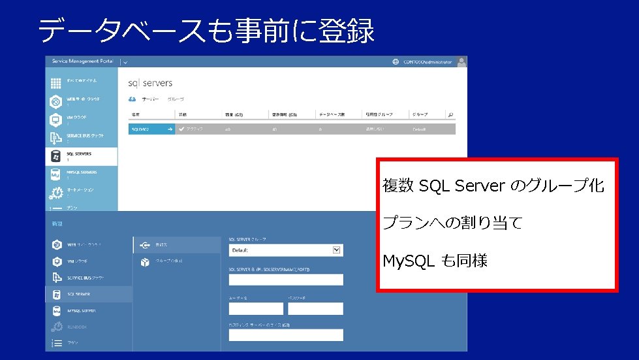This screenshot has height=360, width=639.
Task: Sort by the Name column header
Action: pyautogui.click(x=136, y=114)
